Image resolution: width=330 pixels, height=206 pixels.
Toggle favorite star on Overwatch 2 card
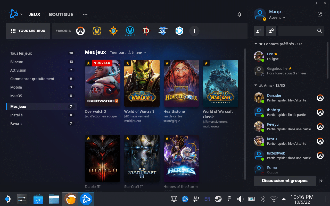pos(88,63)
